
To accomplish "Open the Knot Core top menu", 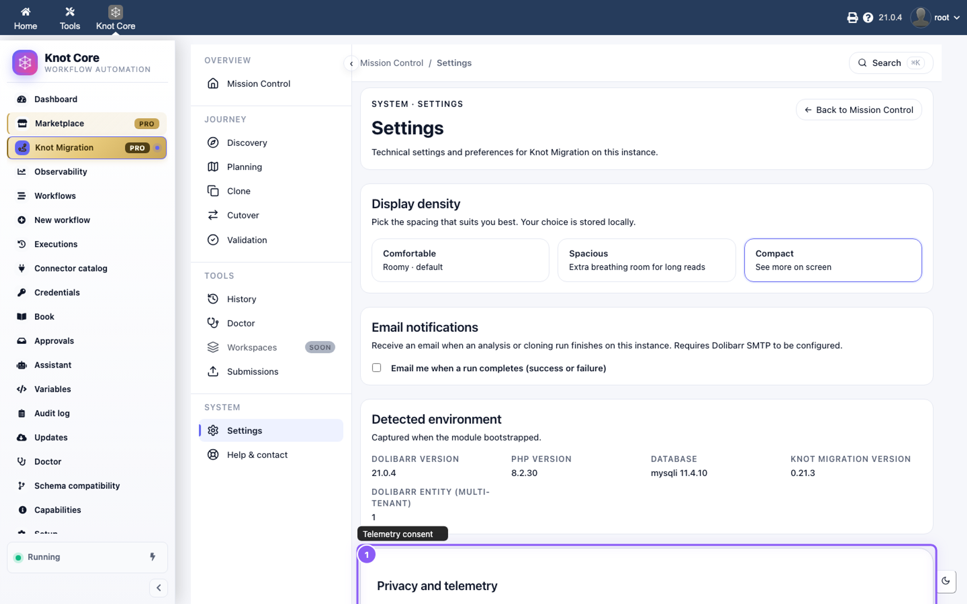I will point(116,18).
